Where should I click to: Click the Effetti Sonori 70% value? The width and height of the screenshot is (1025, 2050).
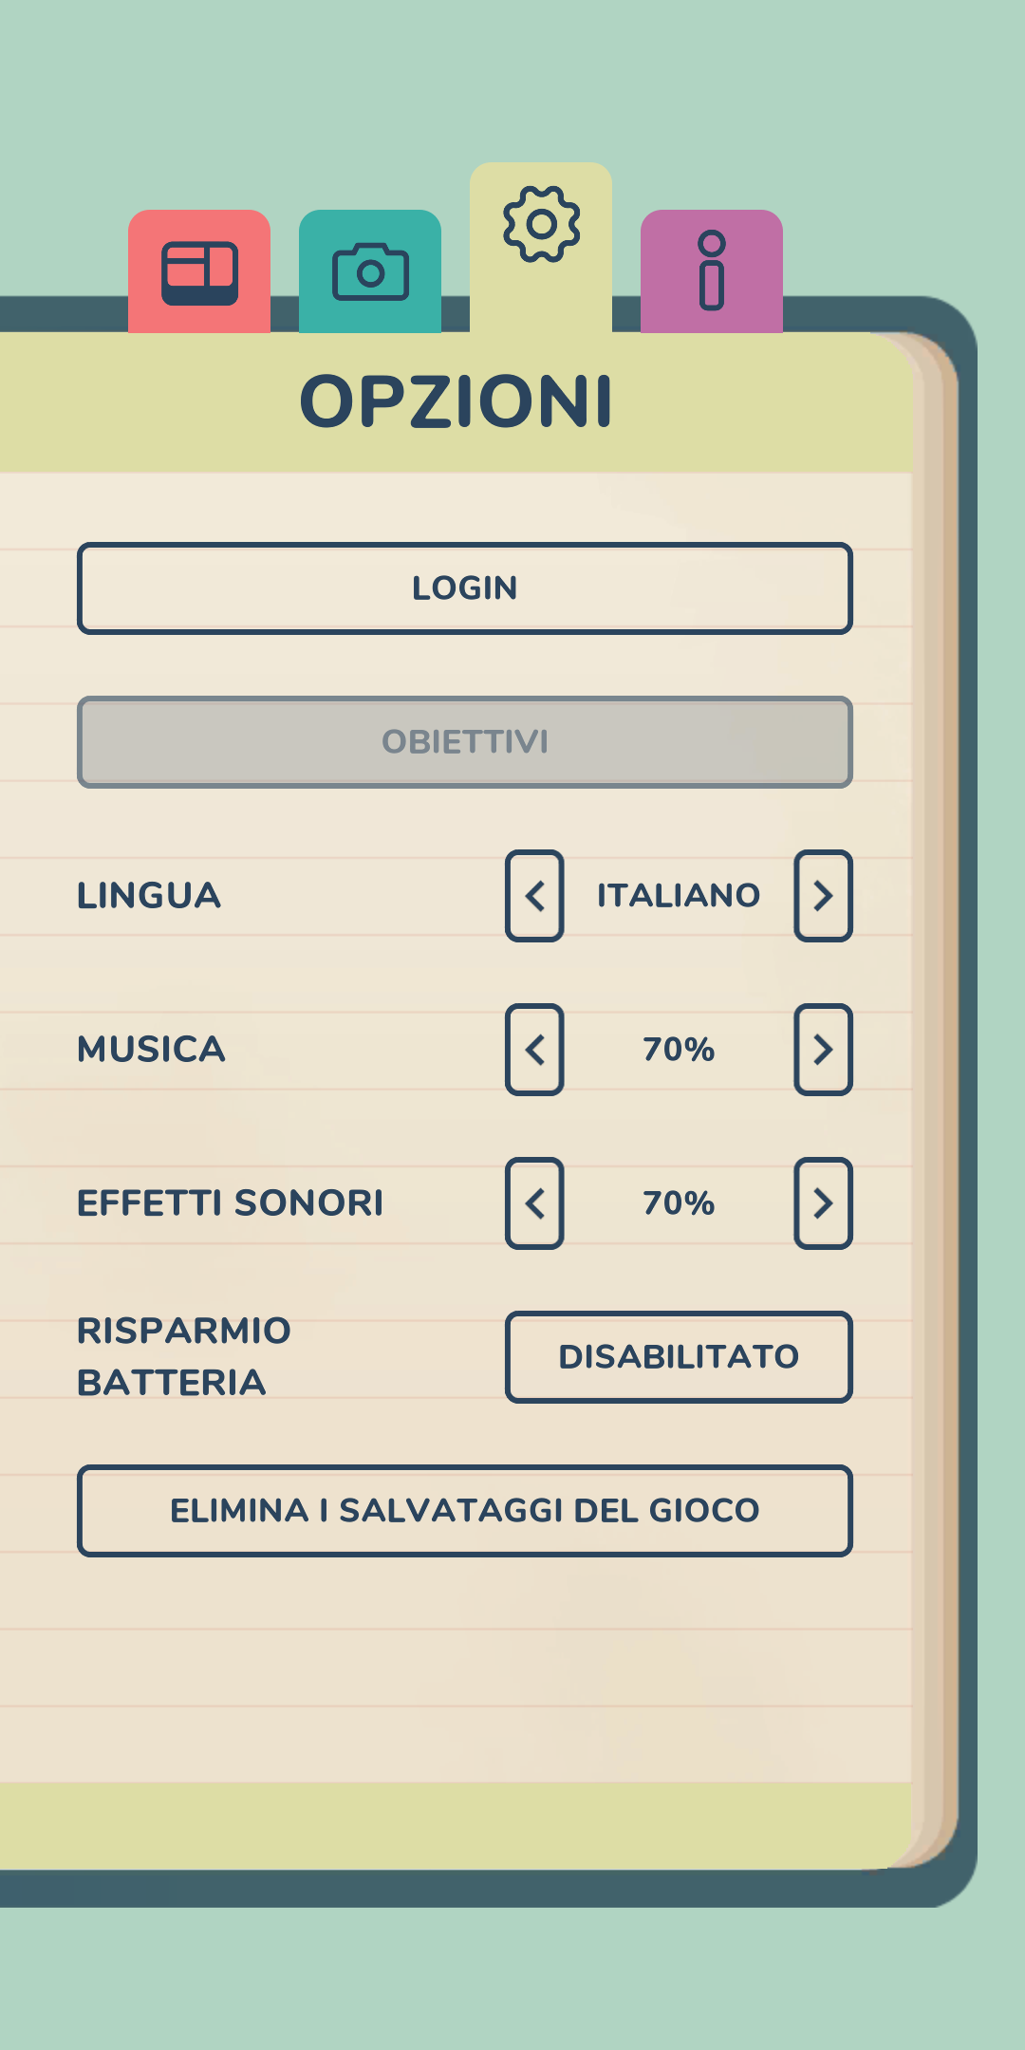[679, 1202]
